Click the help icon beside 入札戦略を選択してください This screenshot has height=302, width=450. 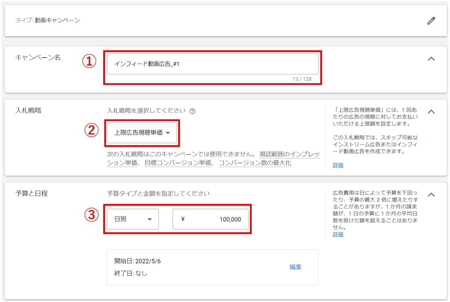(x=192, y=111)
